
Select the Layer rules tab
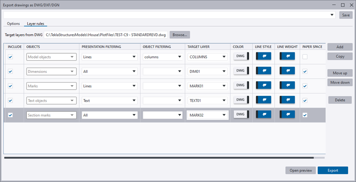point(36,24)
